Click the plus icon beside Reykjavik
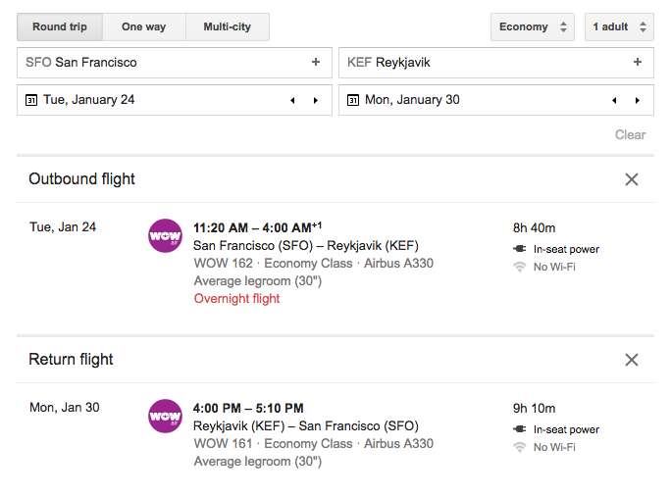The image size is (670, 496). pos(638,63)
